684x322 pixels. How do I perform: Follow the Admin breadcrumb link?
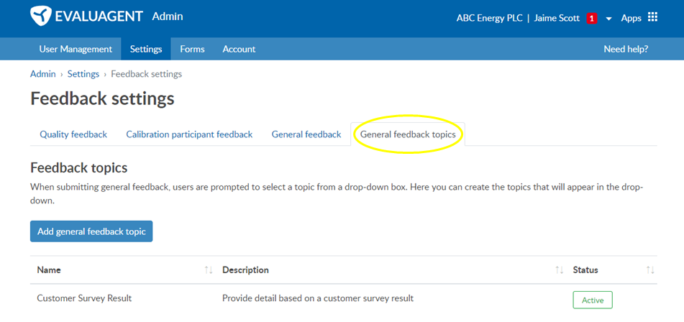(x=42, y=74)
